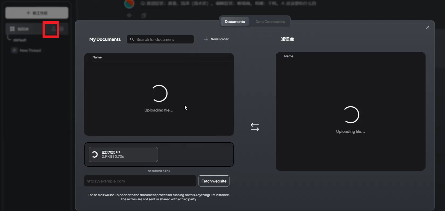
Task: Click the plus icon beside New Folder
Action: coord(206,39)
